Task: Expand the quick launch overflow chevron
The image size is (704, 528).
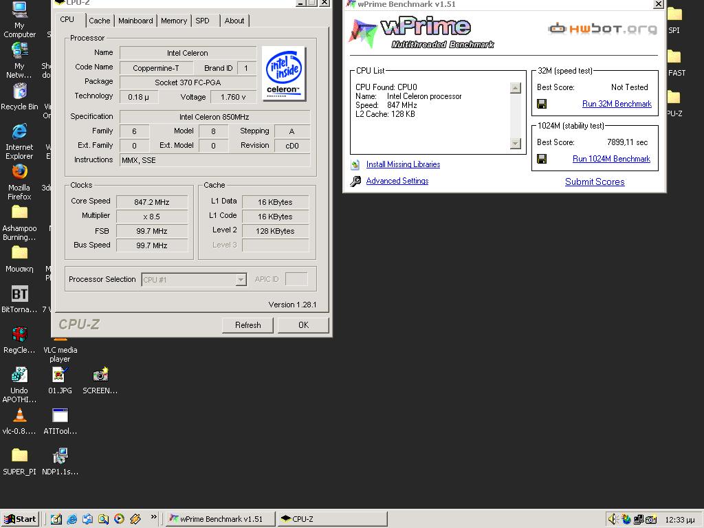Action: [153, 517]
